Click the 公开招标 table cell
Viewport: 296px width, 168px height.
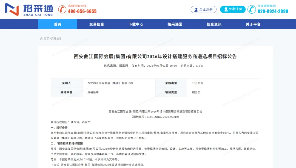[x=224, y=83]
